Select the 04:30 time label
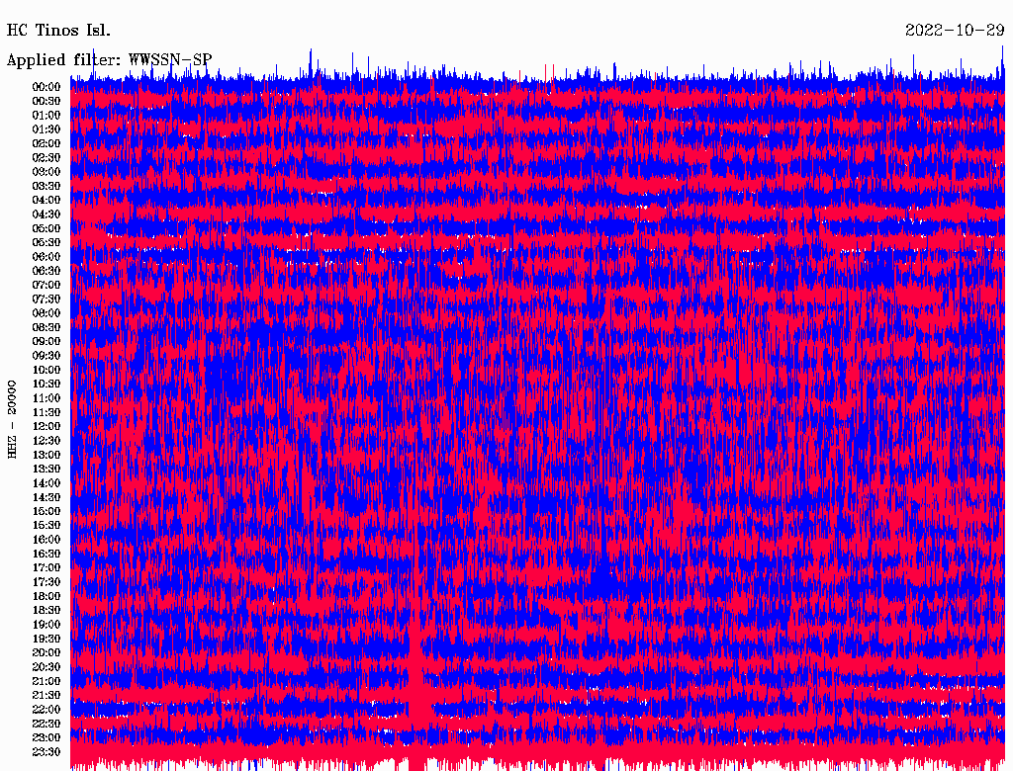This screenshot has width=1013, height=771. pos(46,214)
